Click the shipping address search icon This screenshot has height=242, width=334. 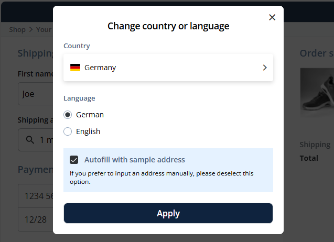30,140
